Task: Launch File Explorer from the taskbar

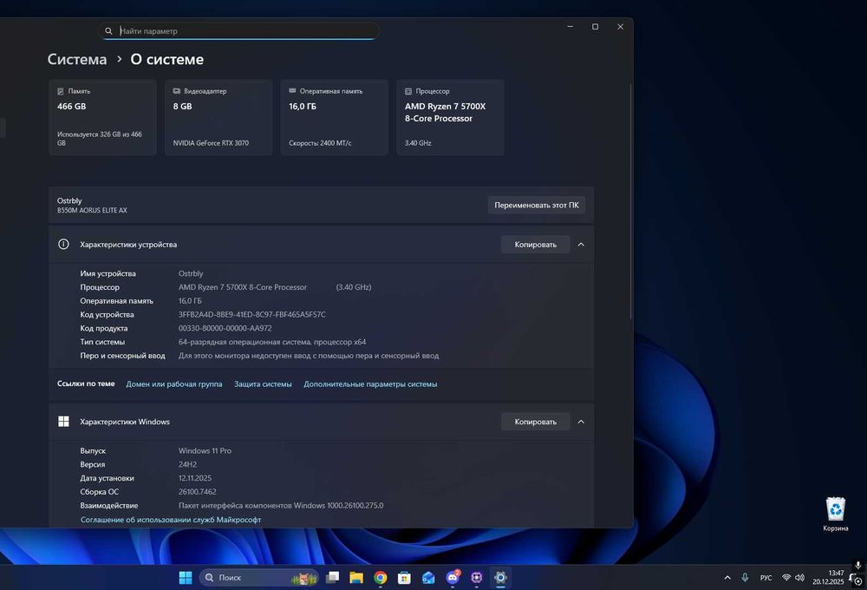Action: click(356, 578)
